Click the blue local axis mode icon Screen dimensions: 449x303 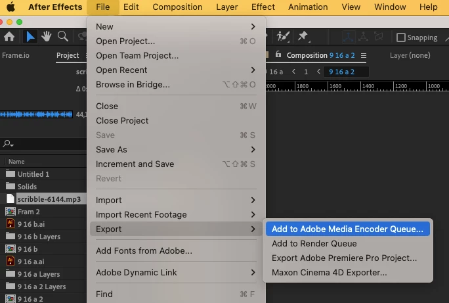(x=348, y=37)
